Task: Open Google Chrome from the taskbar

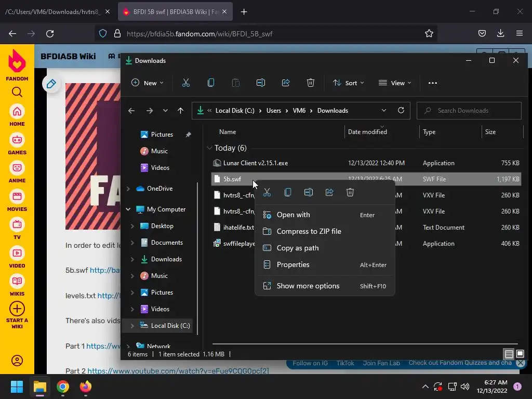Action: coord(63,387)
